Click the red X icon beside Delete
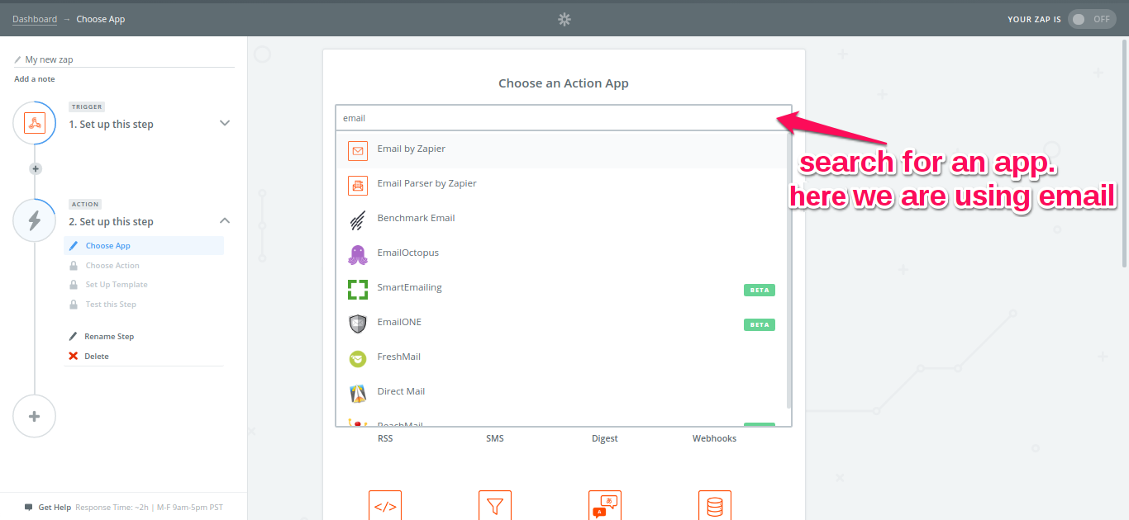Screen dimensions: 1129x520 coord(74,357)
